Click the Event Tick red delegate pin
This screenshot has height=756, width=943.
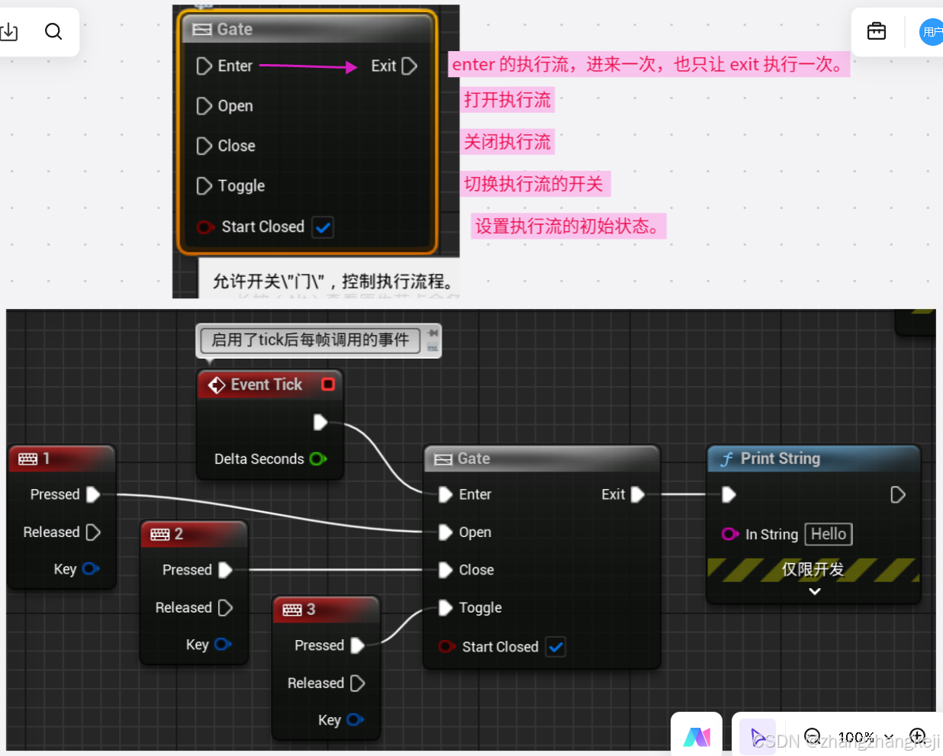coord(328,384)
